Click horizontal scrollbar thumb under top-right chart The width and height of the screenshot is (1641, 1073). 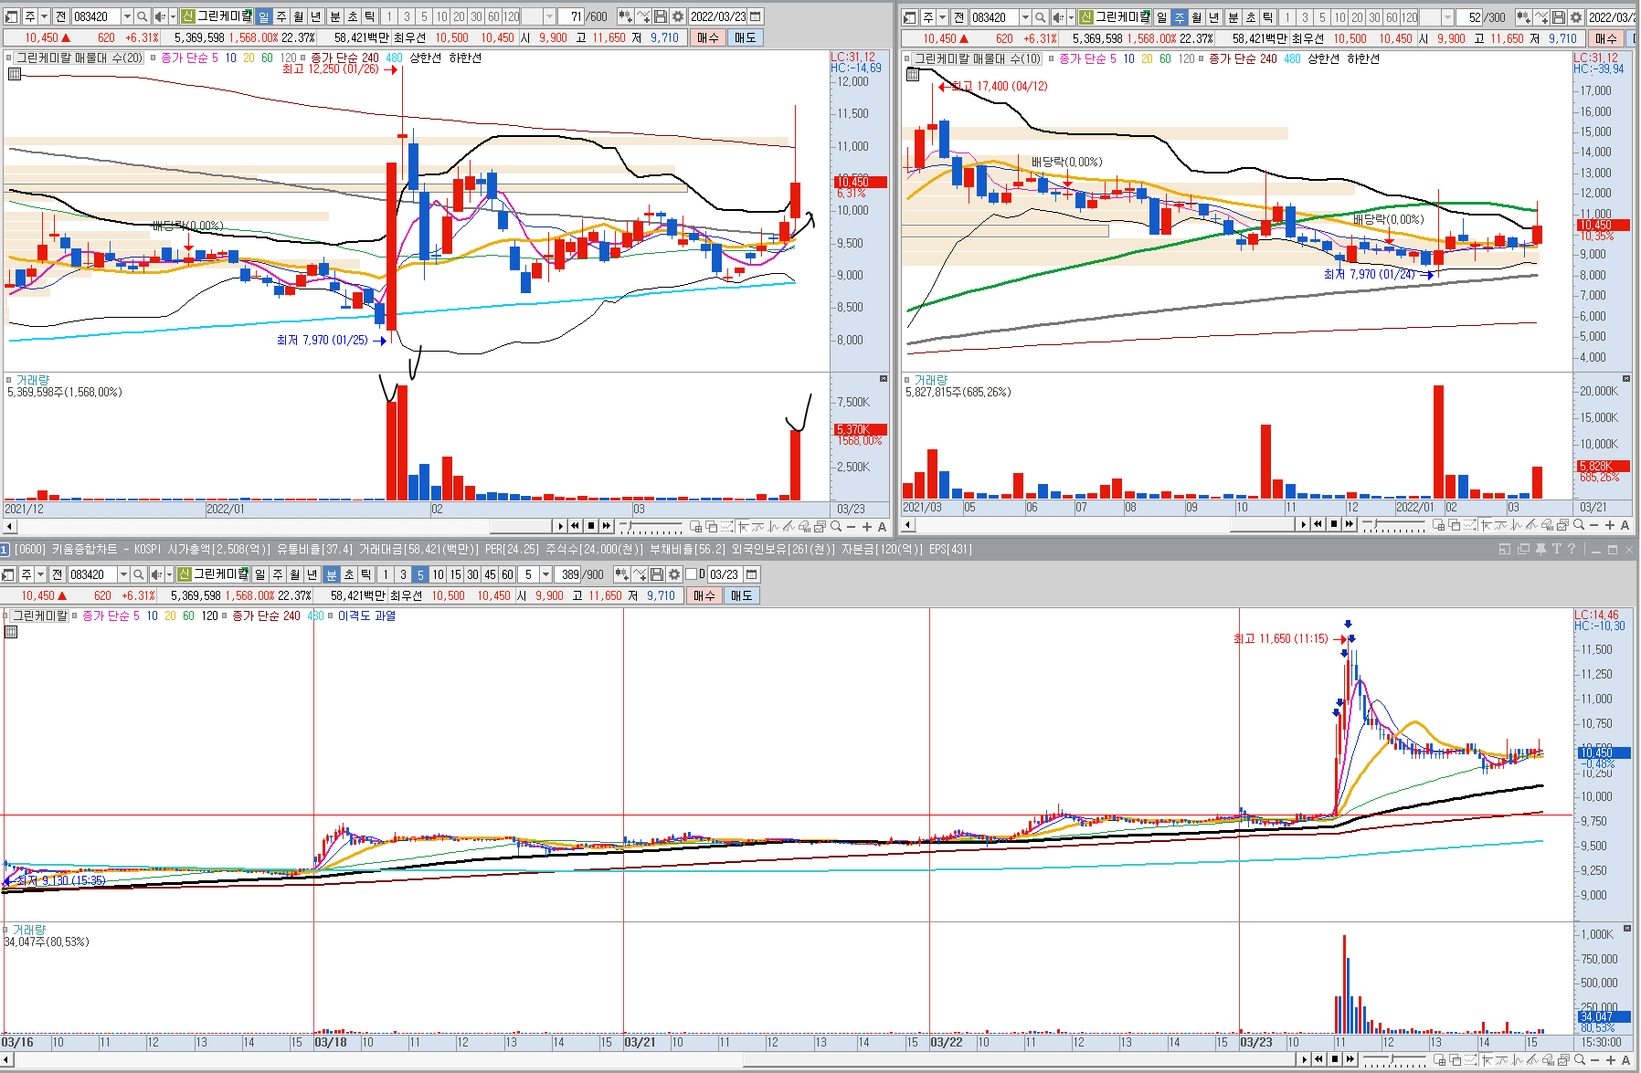tap(1263, 525)
